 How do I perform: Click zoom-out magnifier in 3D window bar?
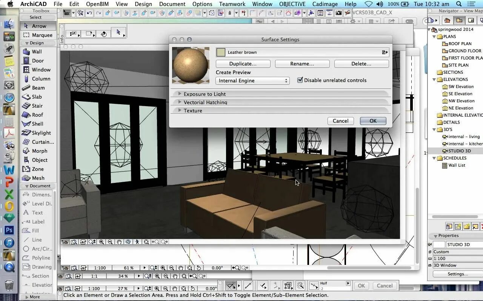(110, 242)
